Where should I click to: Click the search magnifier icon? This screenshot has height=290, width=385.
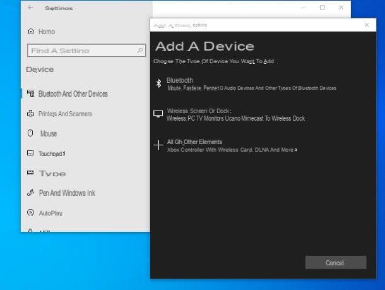point(140,51)
